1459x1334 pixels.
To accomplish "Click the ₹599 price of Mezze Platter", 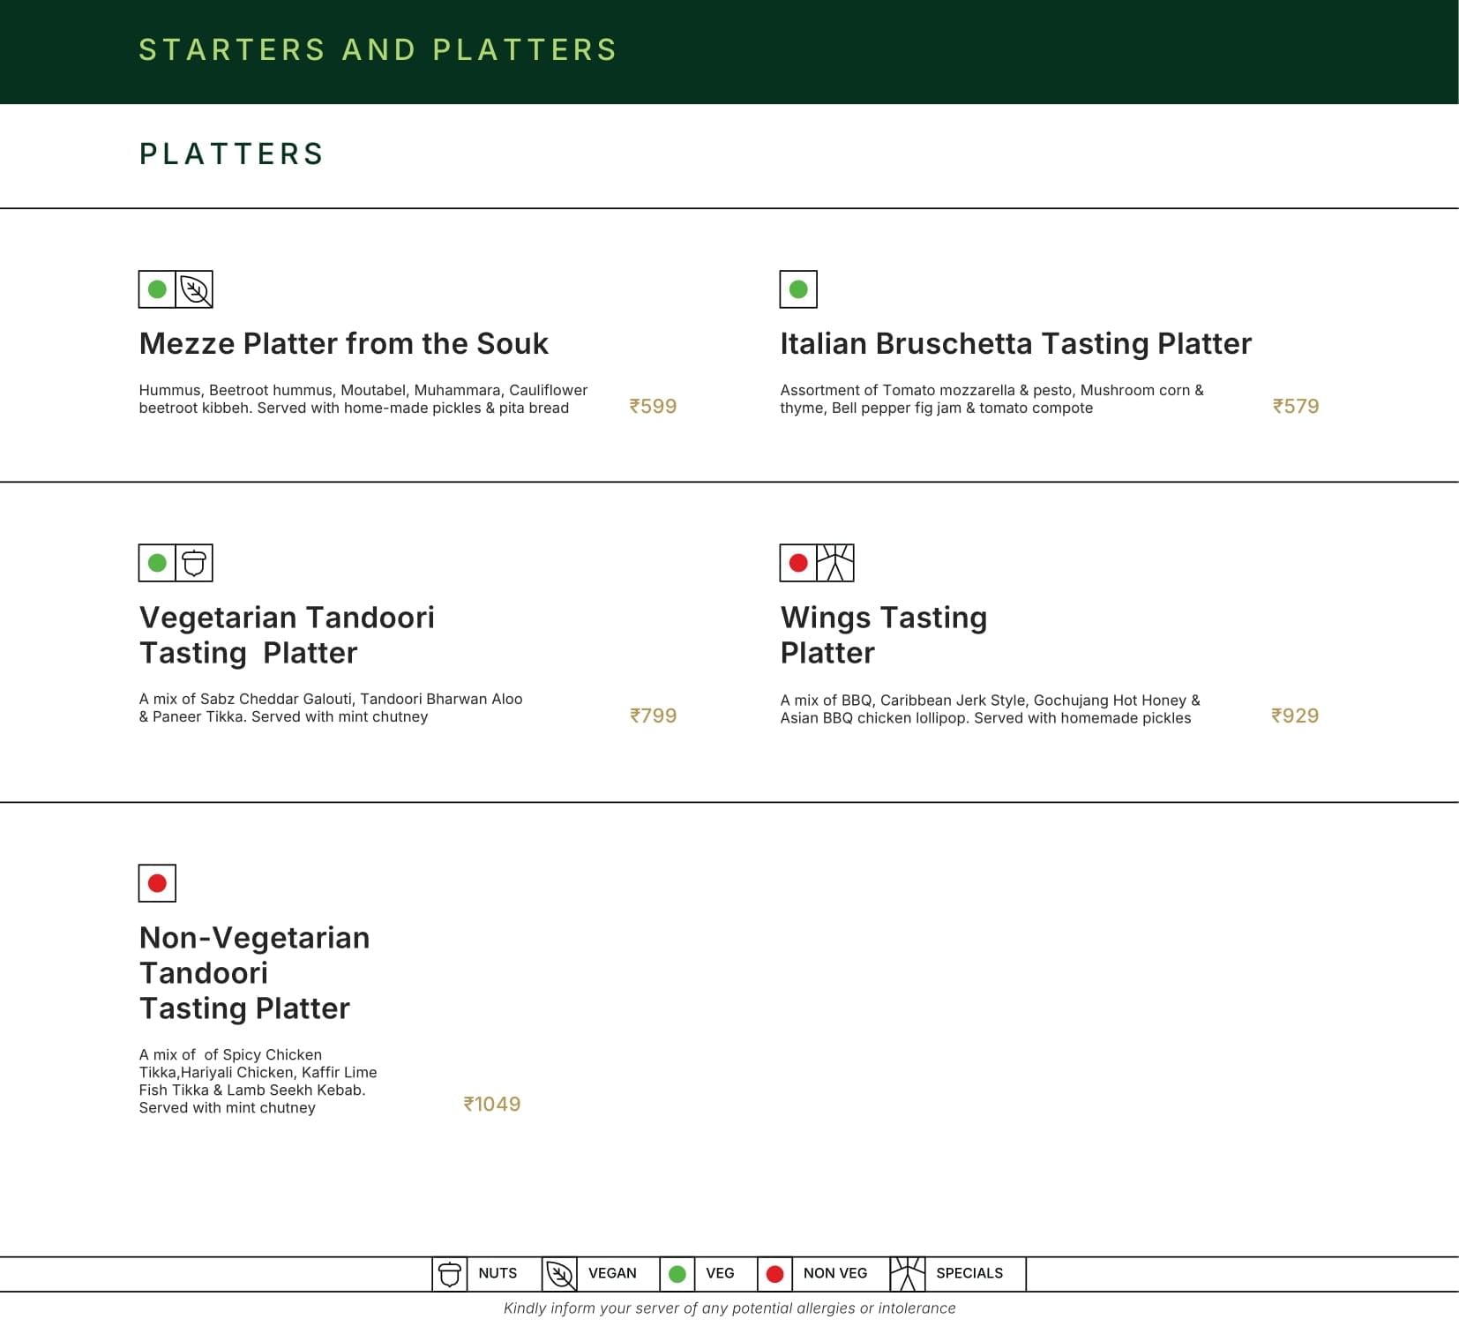I will [653, 406].
